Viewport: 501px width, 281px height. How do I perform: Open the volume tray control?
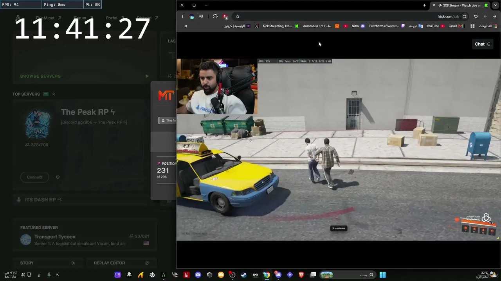click(x=23, y=275)
